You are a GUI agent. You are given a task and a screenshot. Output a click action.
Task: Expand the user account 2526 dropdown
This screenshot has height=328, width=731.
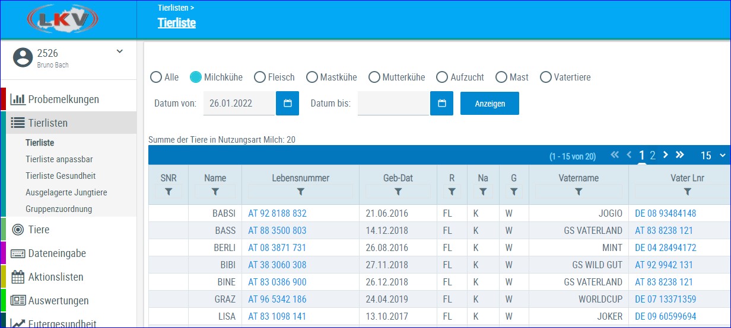pos(120,52)
